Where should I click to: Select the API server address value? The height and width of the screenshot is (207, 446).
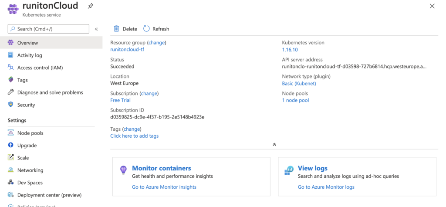(x=354, y=67)
